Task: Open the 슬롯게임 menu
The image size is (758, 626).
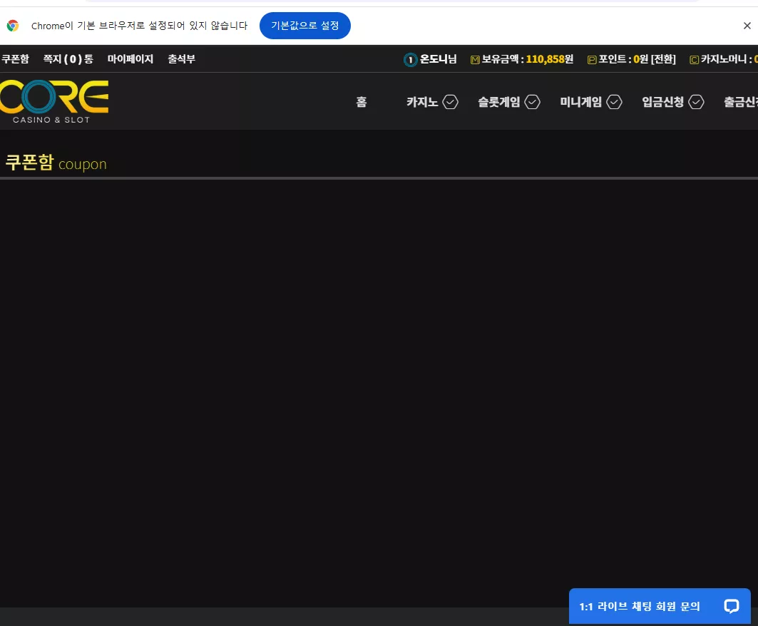Action: coord(499,102)
